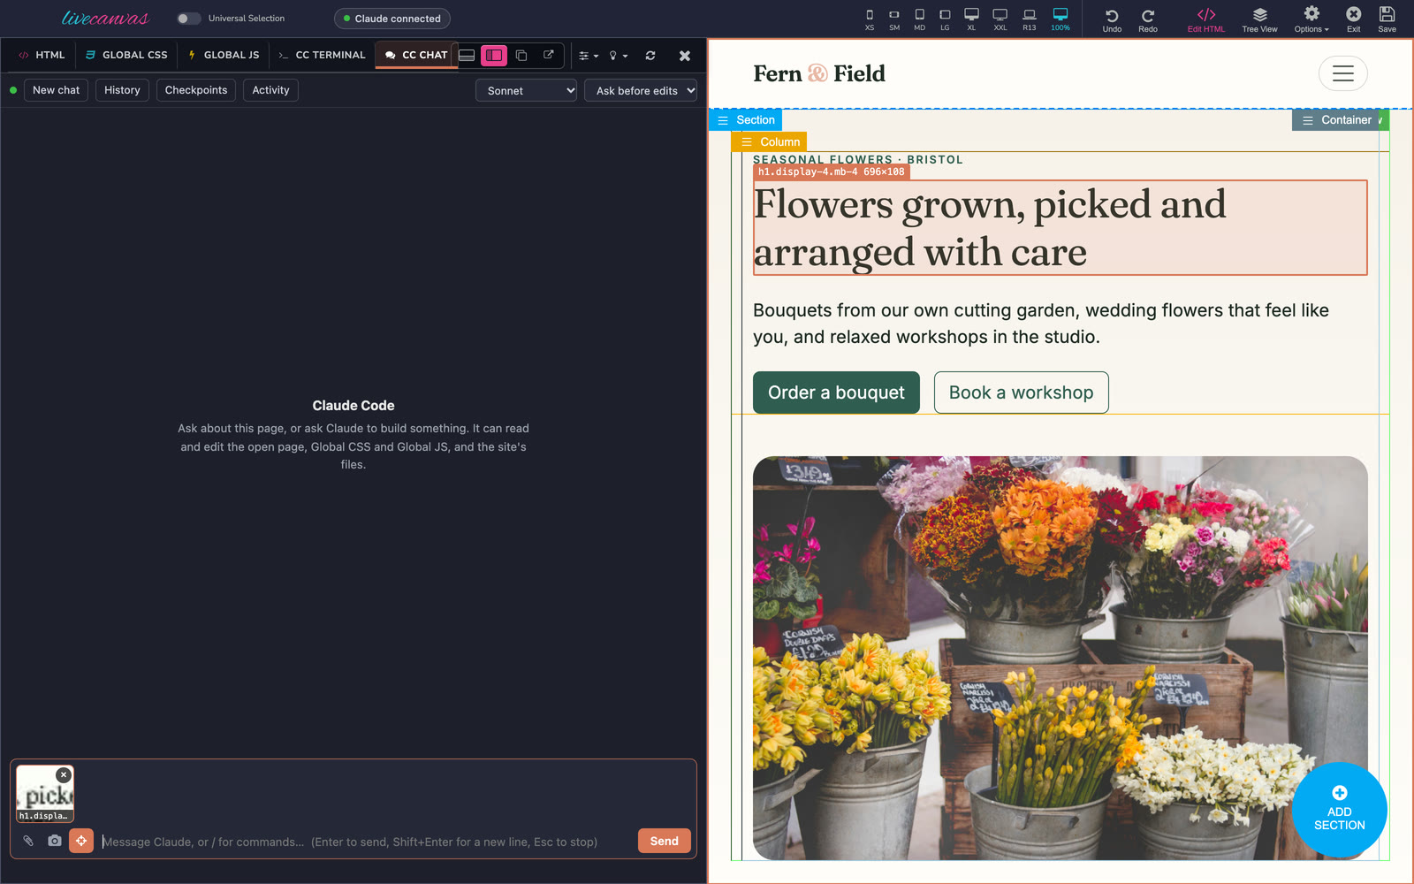Remove the attached h1 element thumbnail

(x=64, y=774)
